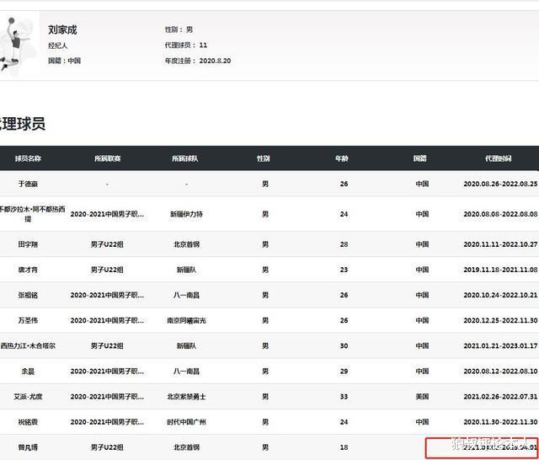Image resolution: width=539 pixels, height=460 pixels.
Task: Click the 国籍 column header in the table
Action: pyautogui.click(x=419, y=158)
